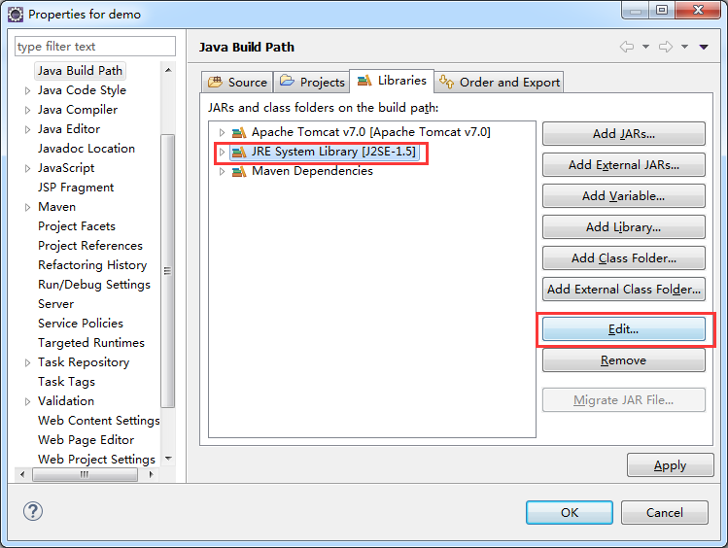Select Targeted Runtimes in sidebar
Image resolution: width=728 pixels, height=548 pixels.
91,343
